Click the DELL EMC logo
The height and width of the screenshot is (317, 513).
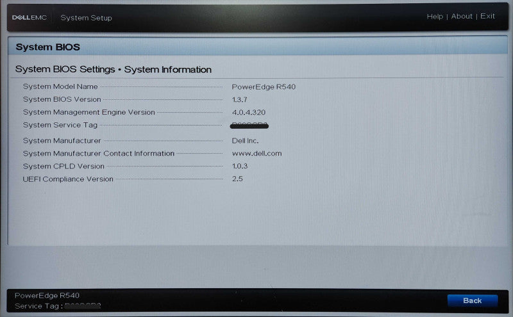(x=29, y=17)
